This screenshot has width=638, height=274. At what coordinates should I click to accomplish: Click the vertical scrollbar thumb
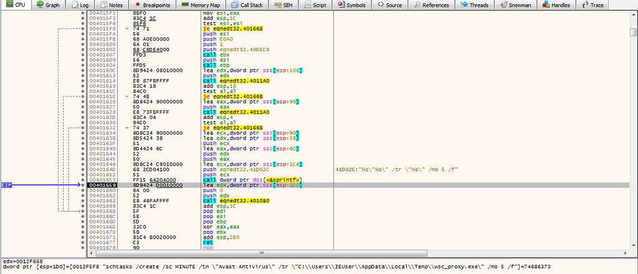coord(633,32)
